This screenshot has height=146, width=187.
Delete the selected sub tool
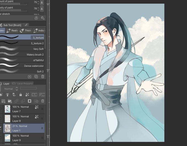tap(43, 77)
